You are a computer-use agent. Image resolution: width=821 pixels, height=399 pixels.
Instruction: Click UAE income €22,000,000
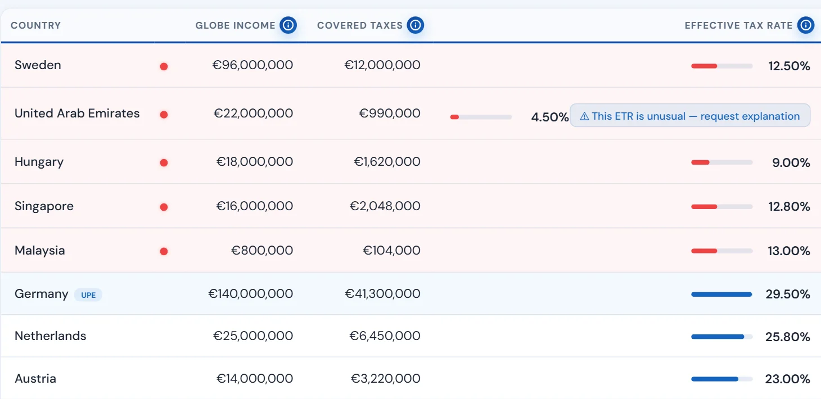tap(253, 113)
